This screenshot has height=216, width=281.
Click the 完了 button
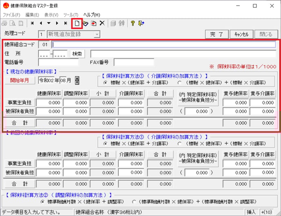(216, 34)
